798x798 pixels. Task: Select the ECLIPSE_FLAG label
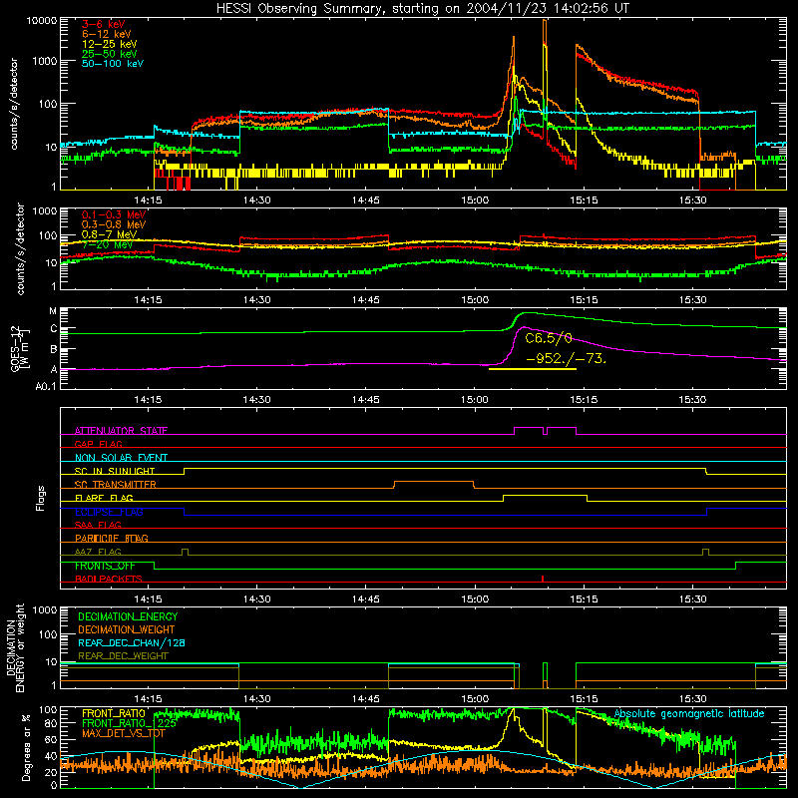(109, 512)
